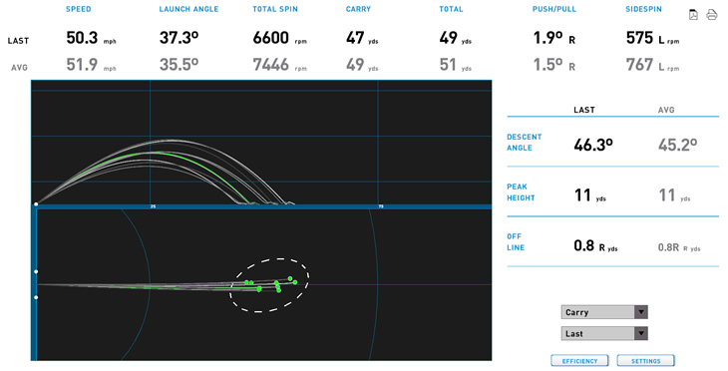Click the DESCENT ANGLE label
The height and width of the screenshot is (371, 728).
pos(525,142)
